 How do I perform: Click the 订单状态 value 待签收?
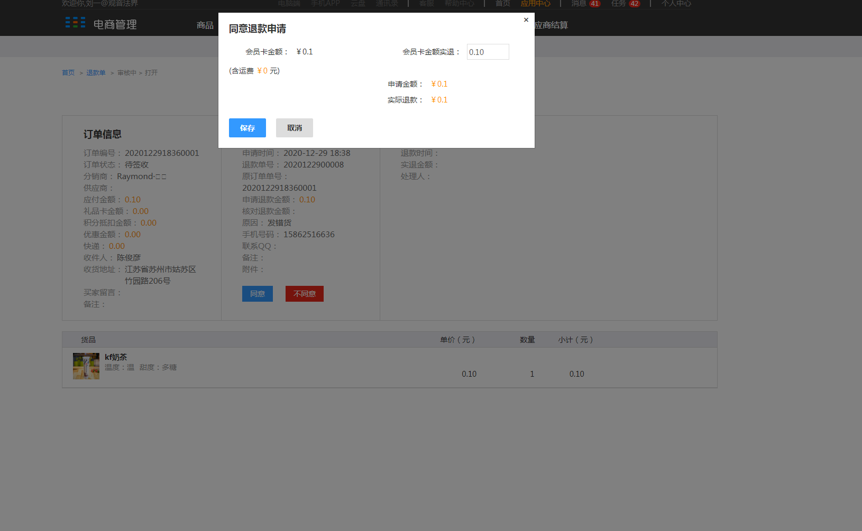click(x=136, y=165)
